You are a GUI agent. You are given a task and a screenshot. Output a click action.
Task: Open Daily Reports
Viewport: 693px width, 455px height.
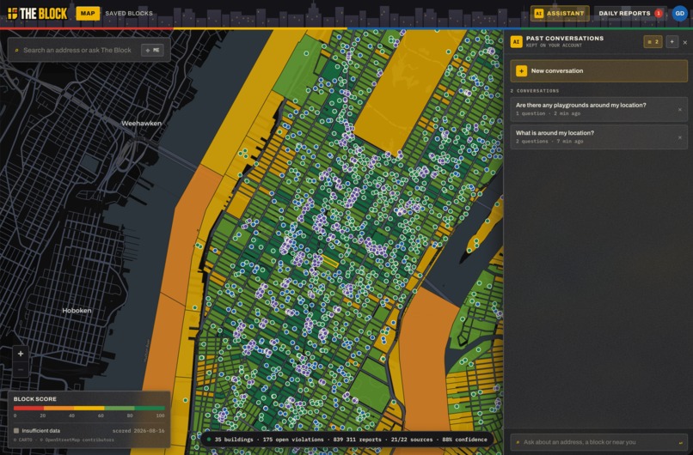[629, 13]
